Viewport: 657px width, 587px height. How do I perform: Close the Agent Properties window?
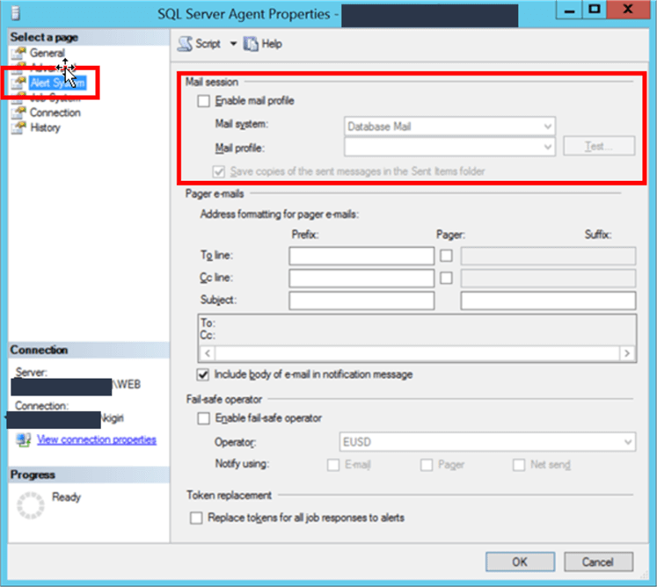(x=628, y=10)
